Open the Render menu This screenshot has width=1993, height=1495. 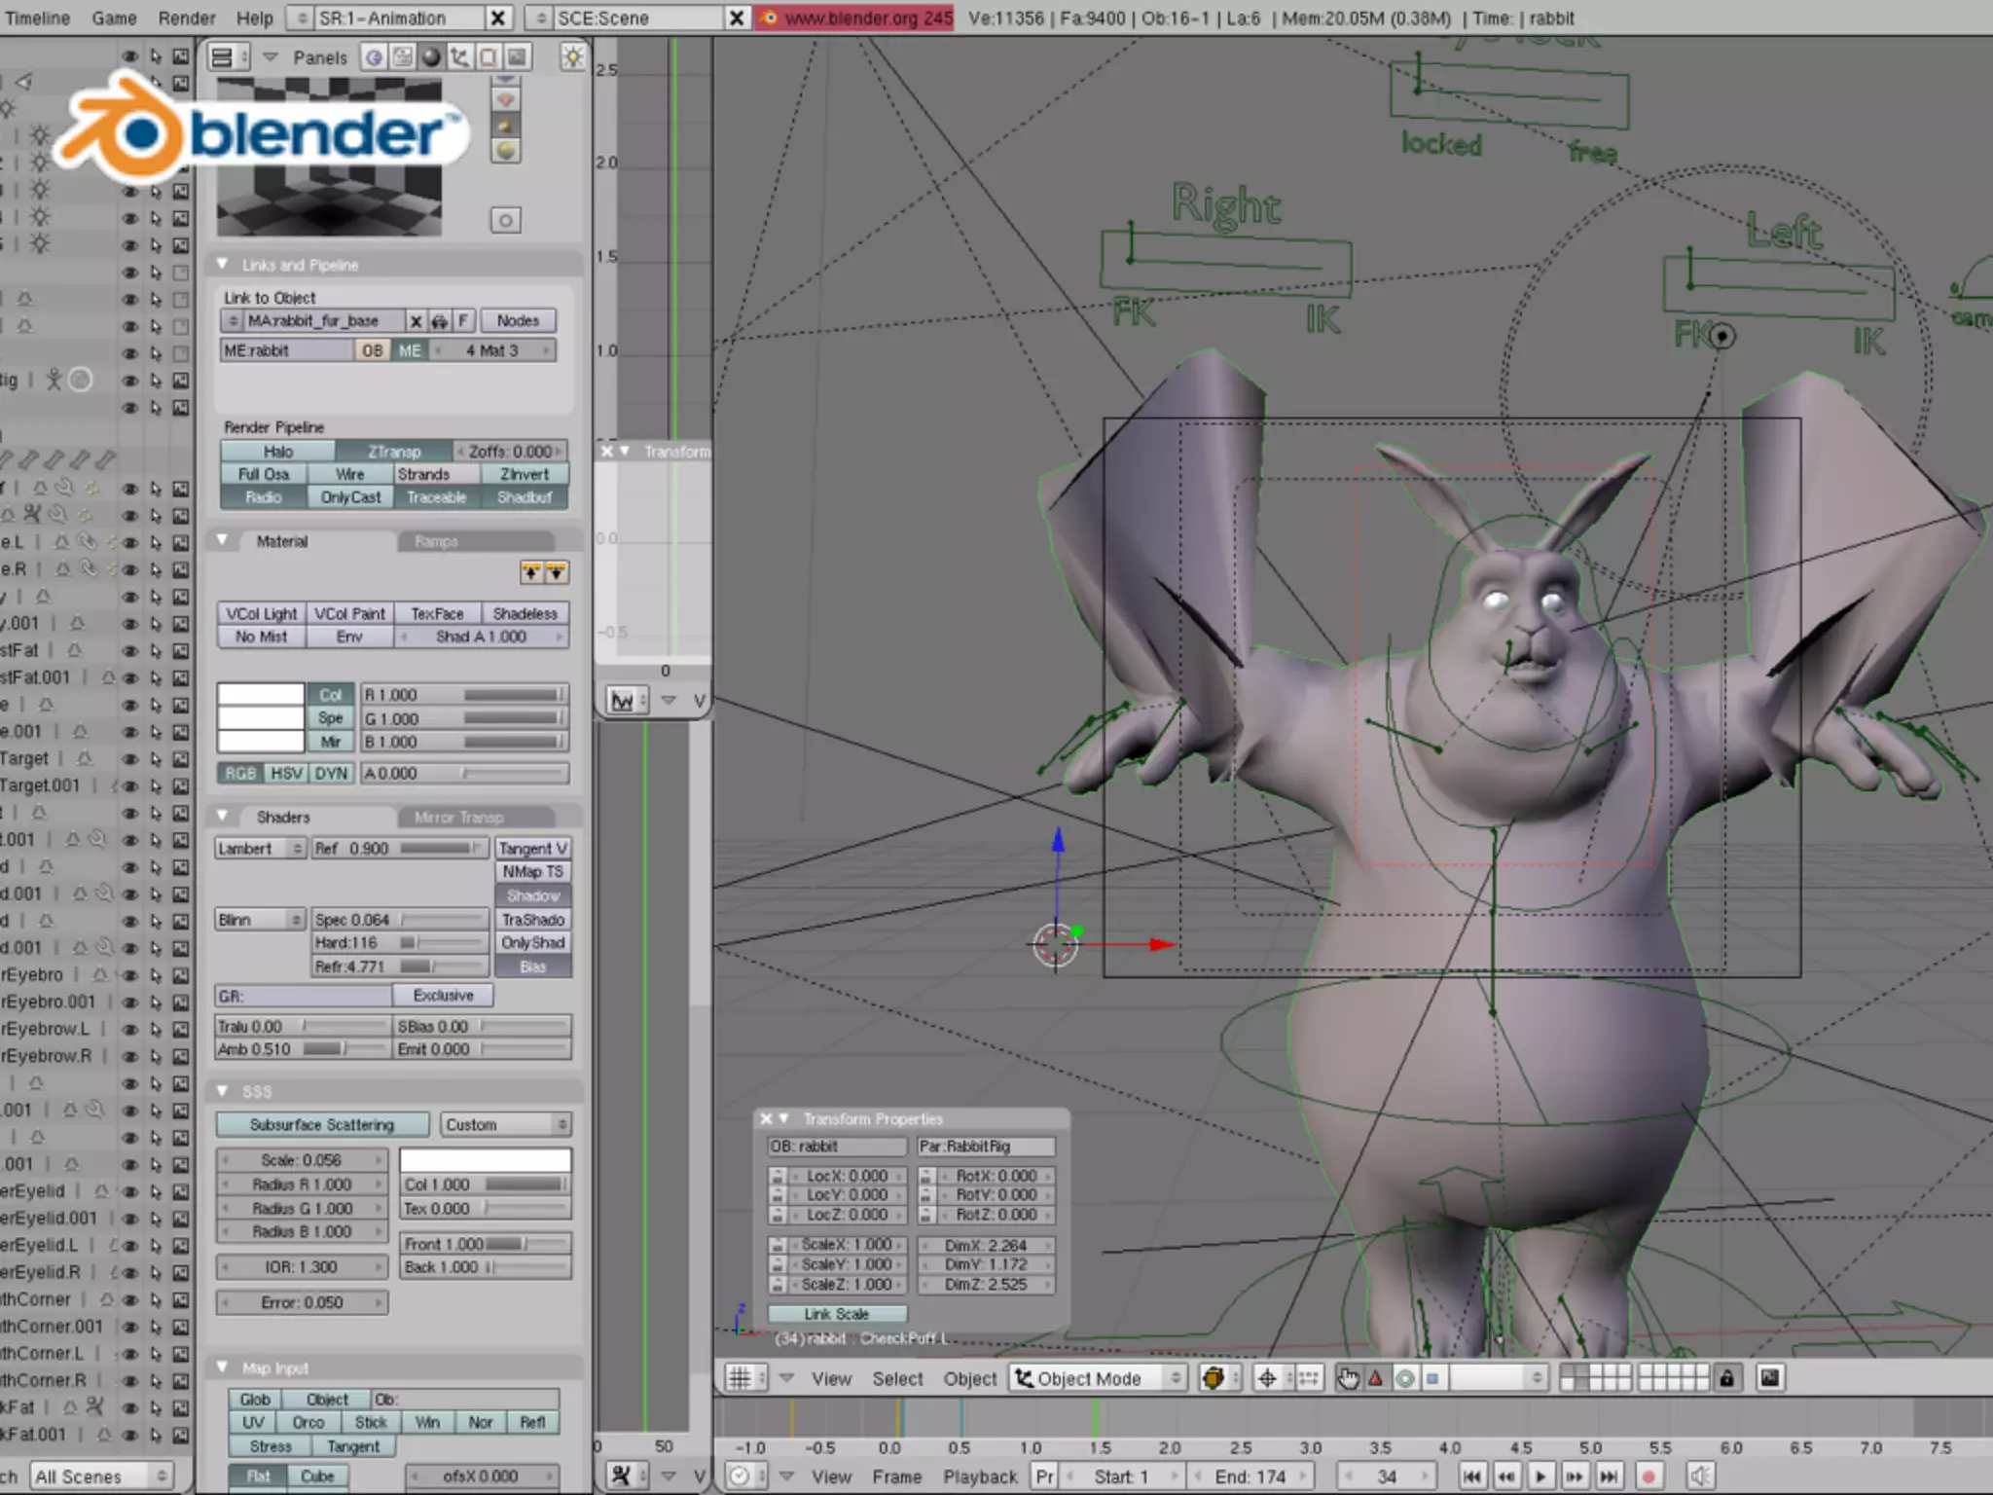click(x=187, y=18)
